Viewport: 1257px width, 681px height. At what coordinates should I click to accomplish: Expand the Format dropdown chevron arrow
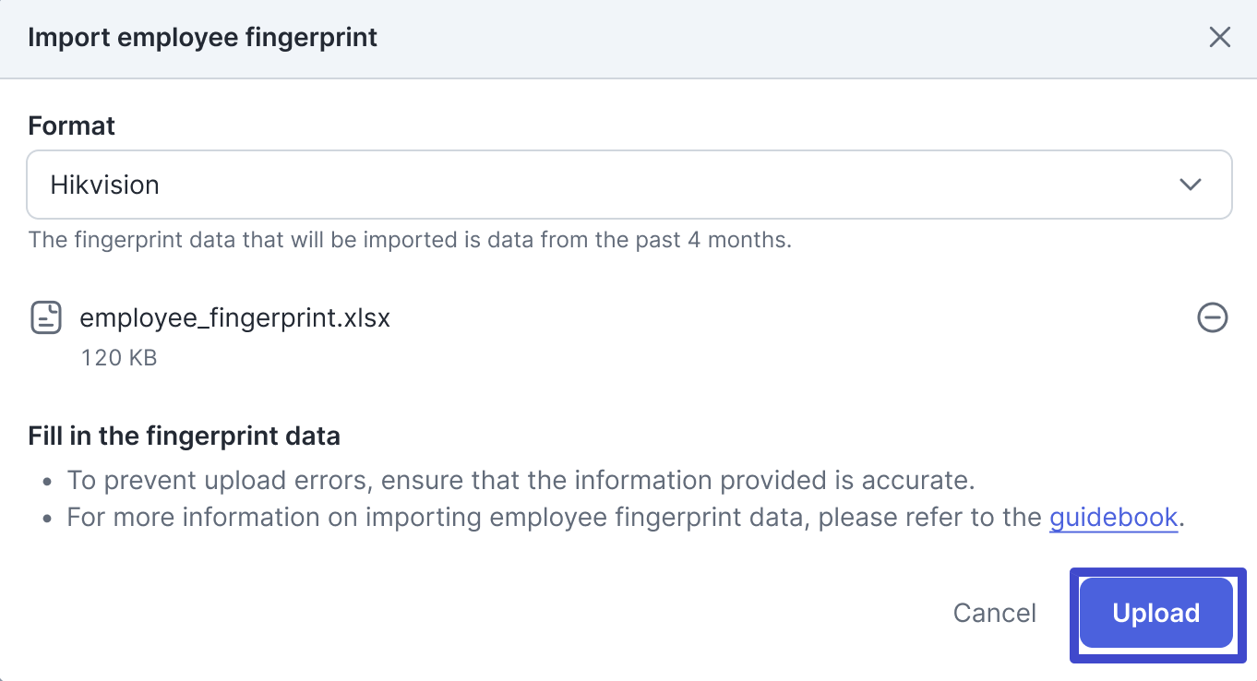(x=1191, y=185)
